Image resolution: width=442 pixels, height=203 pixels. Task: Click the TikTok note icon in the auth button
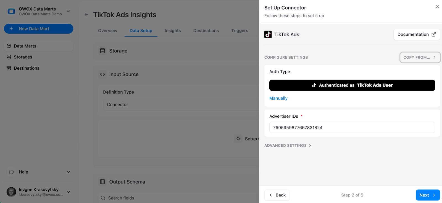pyautogui.click(x=314, y=85)
